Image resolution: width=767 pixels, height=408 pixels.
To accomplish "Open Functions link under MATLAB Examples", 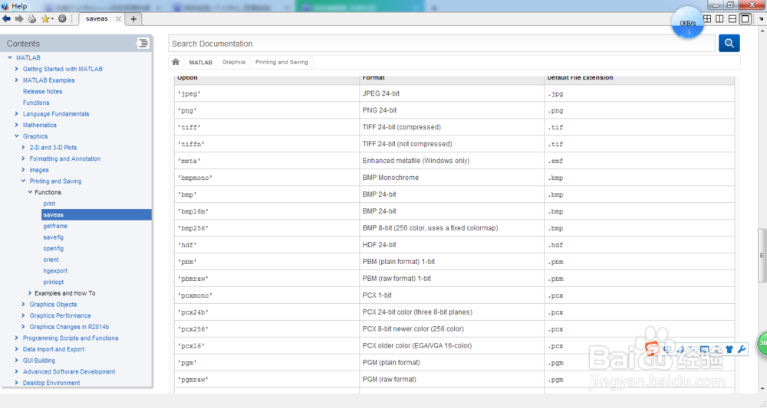I will pos(36,103).
